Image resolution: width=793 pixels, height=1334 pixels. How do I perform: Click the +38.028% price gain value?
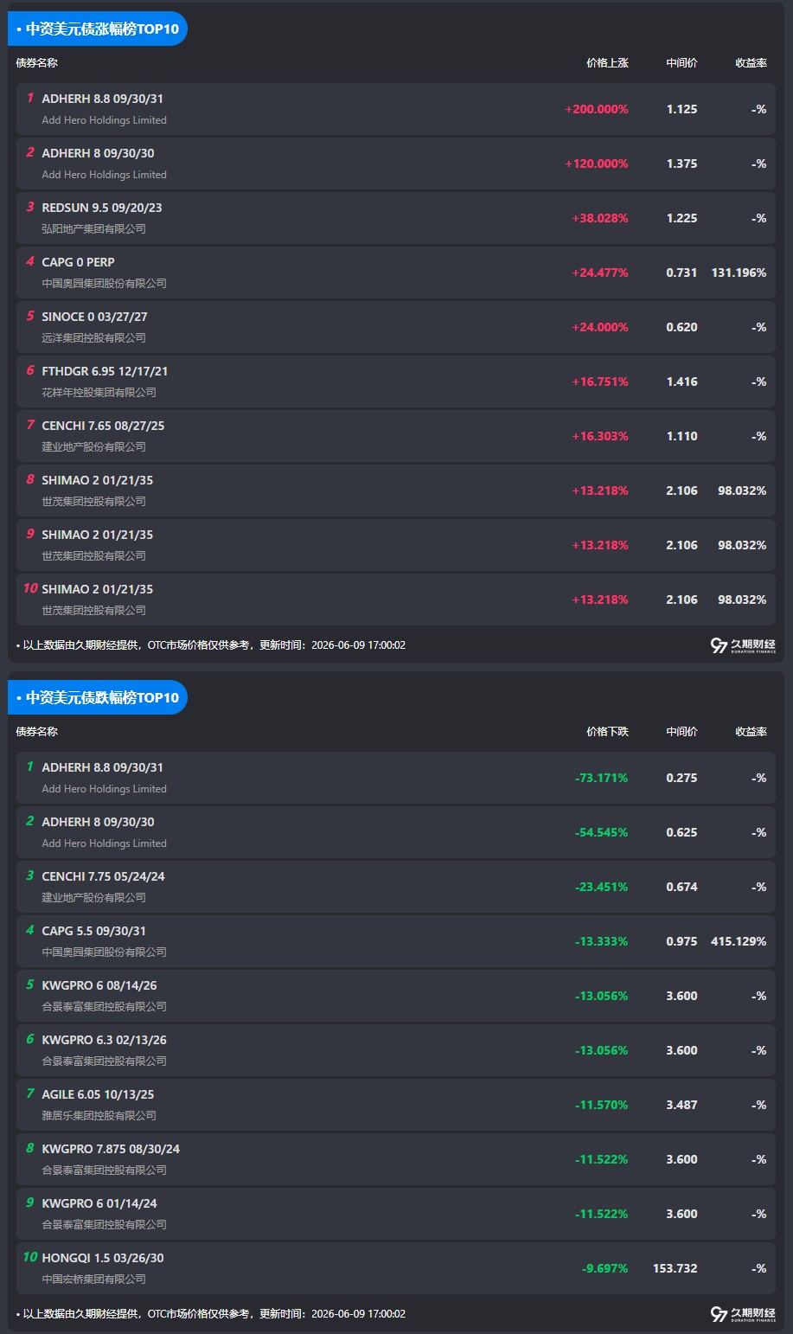tap(600, 218)
